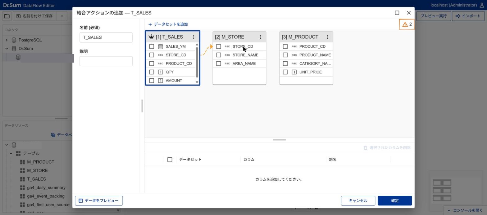Viewport: 487px width, 215px height.
Task: Check the PRODUCT_NAME column checkbox
Action: [285, 55]
